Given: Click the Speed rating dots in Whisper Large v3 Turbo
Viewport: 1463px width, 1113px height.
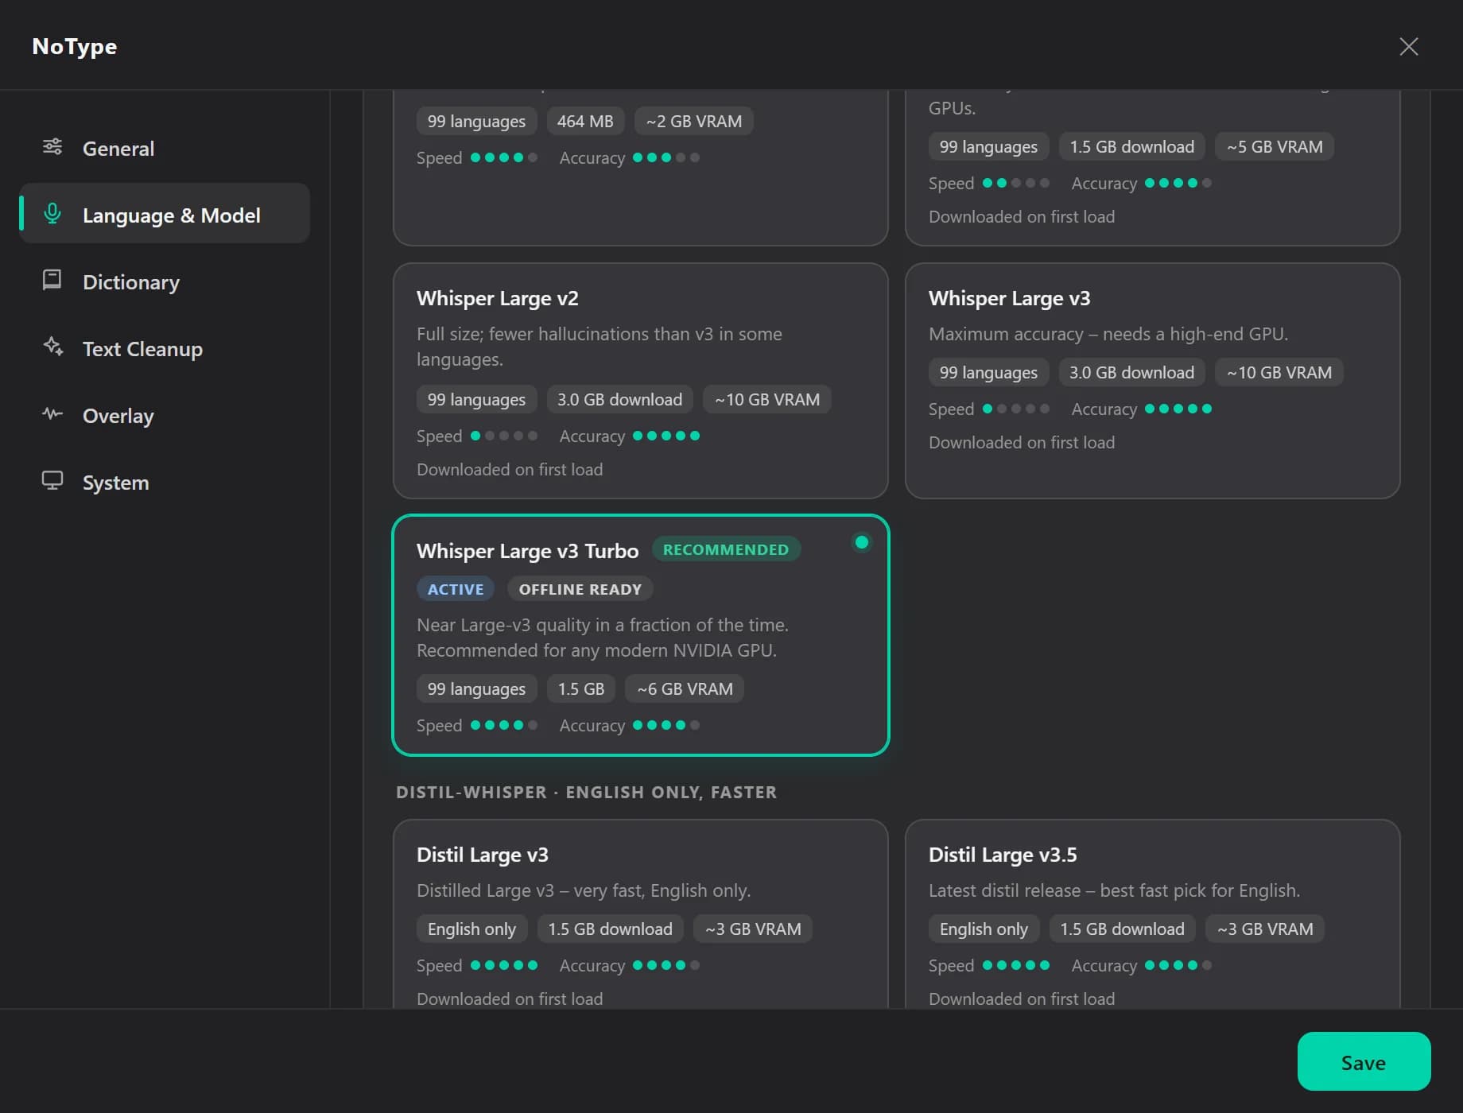Looking at the screenshot, I should [x=504, y=725].
